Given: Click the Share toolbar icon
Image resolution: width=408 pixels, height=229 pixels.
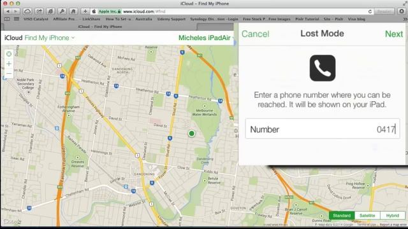Looking at the screenshot, I should click(x=39, y=11).
